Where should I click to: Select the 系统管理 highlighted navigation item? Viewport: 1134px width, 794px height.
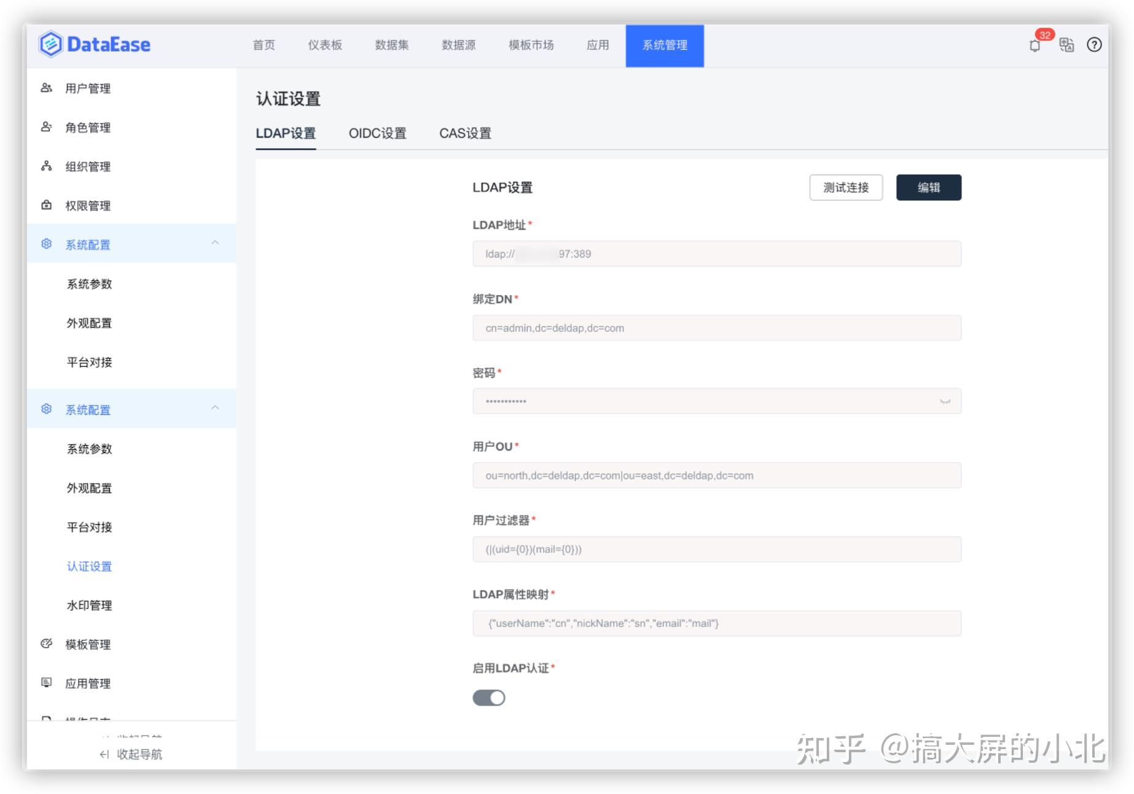coord(665,44)
